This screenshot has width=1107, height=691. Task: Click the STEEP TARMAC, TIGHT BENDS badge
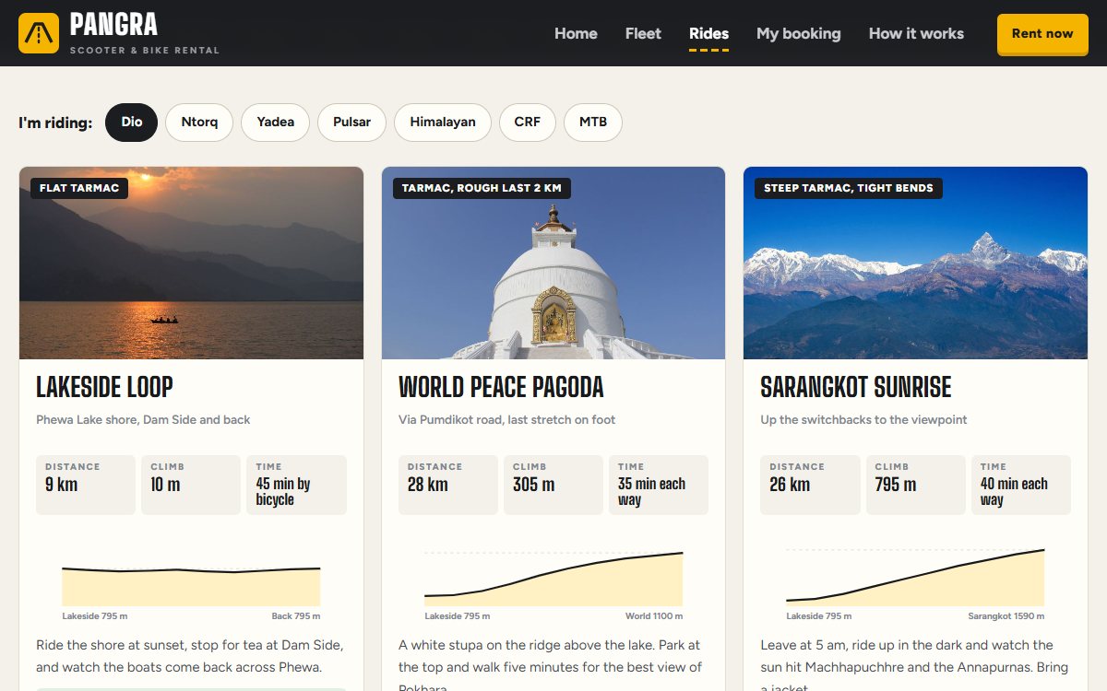point(849,188)
